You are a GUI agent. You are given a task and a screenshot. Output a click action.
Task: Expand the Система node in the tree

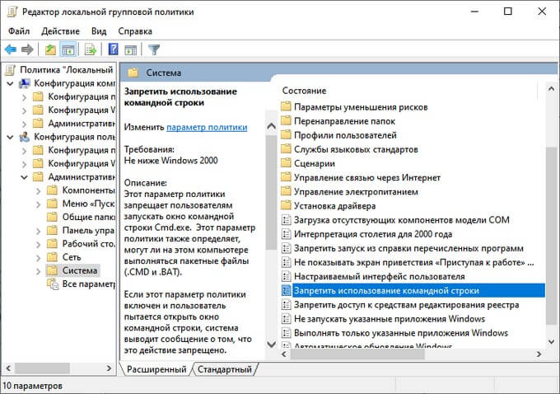tap(40, 270)
